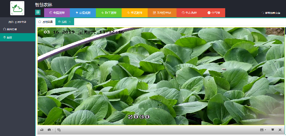Toggle the hamburger sidebar collapse button
This screenshot has height=136, width=286.
pos(38,12)
